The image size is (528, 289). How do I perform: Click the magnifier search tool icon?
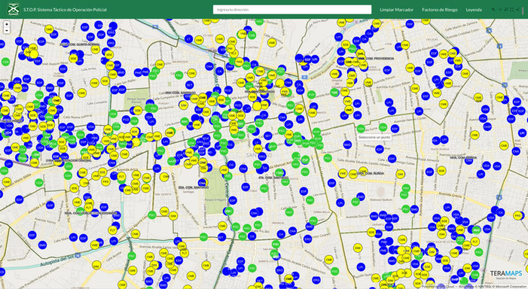506,9
